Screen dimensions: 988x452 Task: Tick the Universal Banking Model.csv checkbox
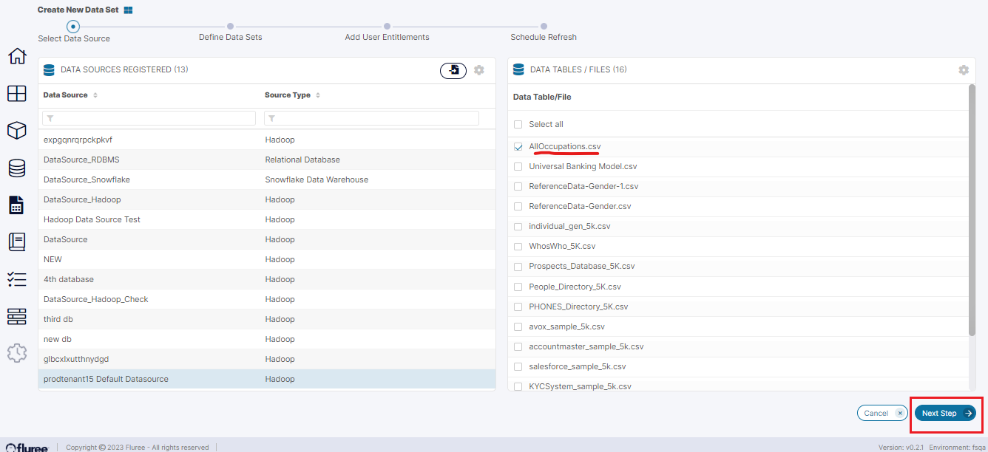[518, 167]
